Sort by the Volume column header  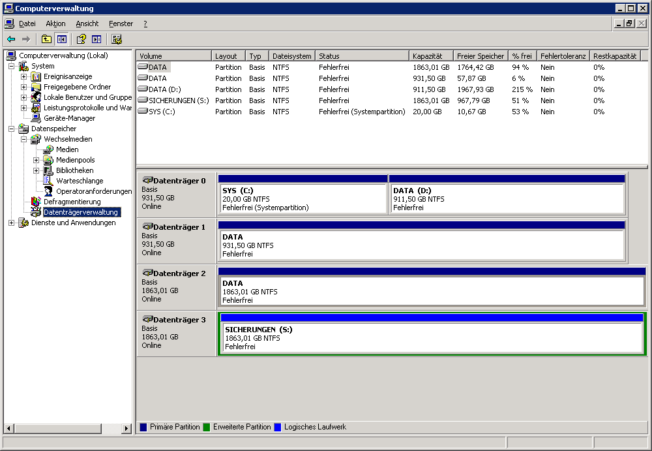coord(174,55)
